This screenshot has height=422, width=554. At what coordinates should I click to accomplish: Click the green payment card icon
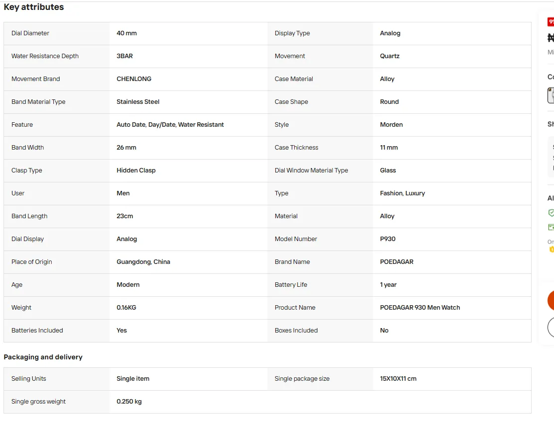pyautogui.click(x=551, y=227)
